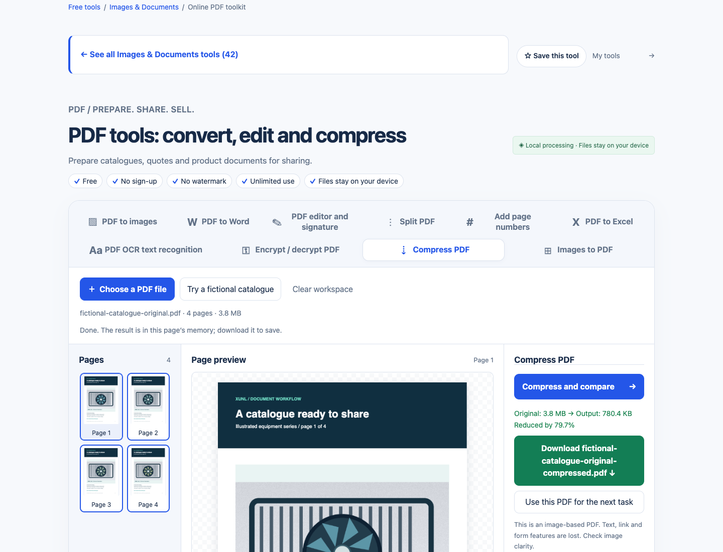Click the star icon in Save this tool
Image resolution: width=723 pixels, height=552 pixels.
(528, 56)
